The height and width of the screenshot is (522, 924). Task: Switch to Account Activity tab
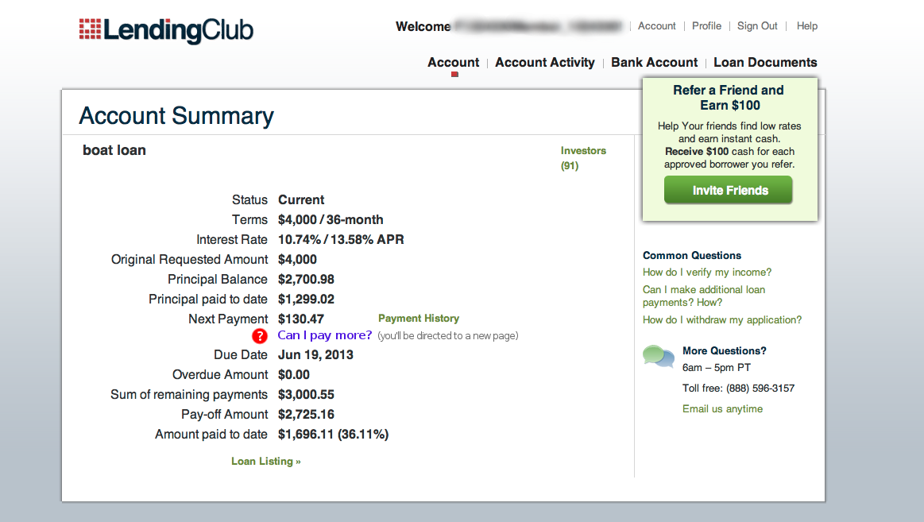(x=544, y=63)
